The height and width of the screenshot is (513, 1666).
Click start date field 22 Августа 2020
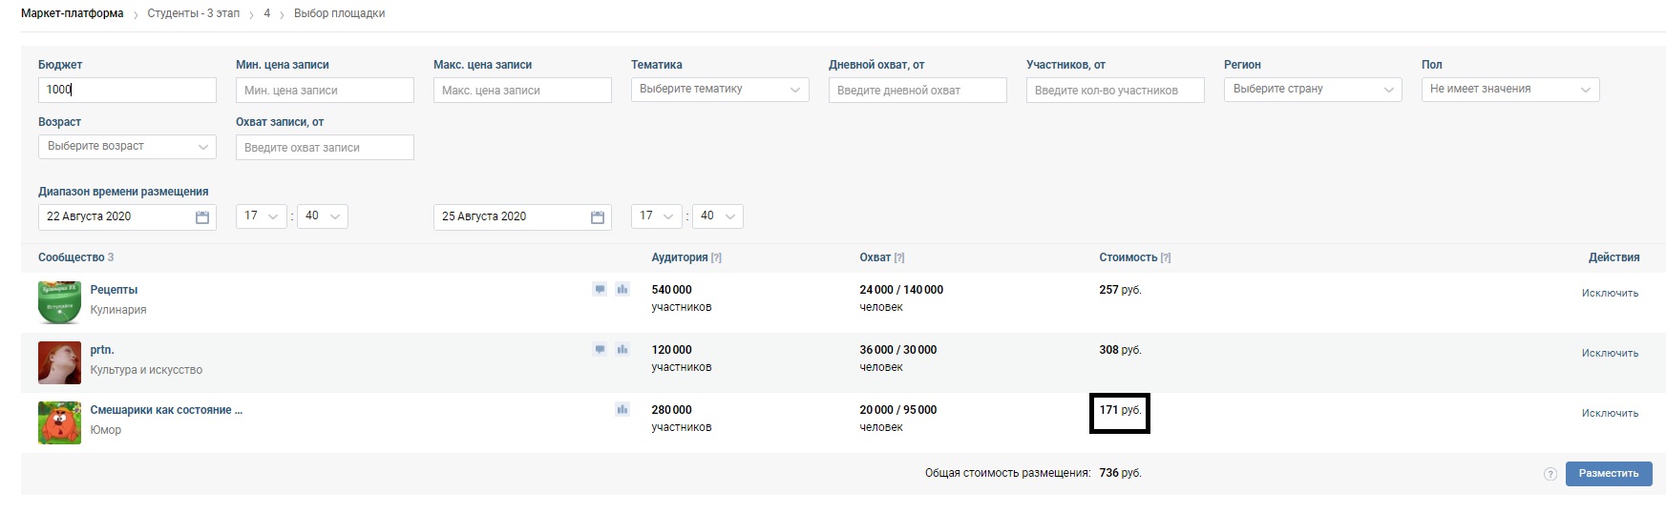(127, 216)
